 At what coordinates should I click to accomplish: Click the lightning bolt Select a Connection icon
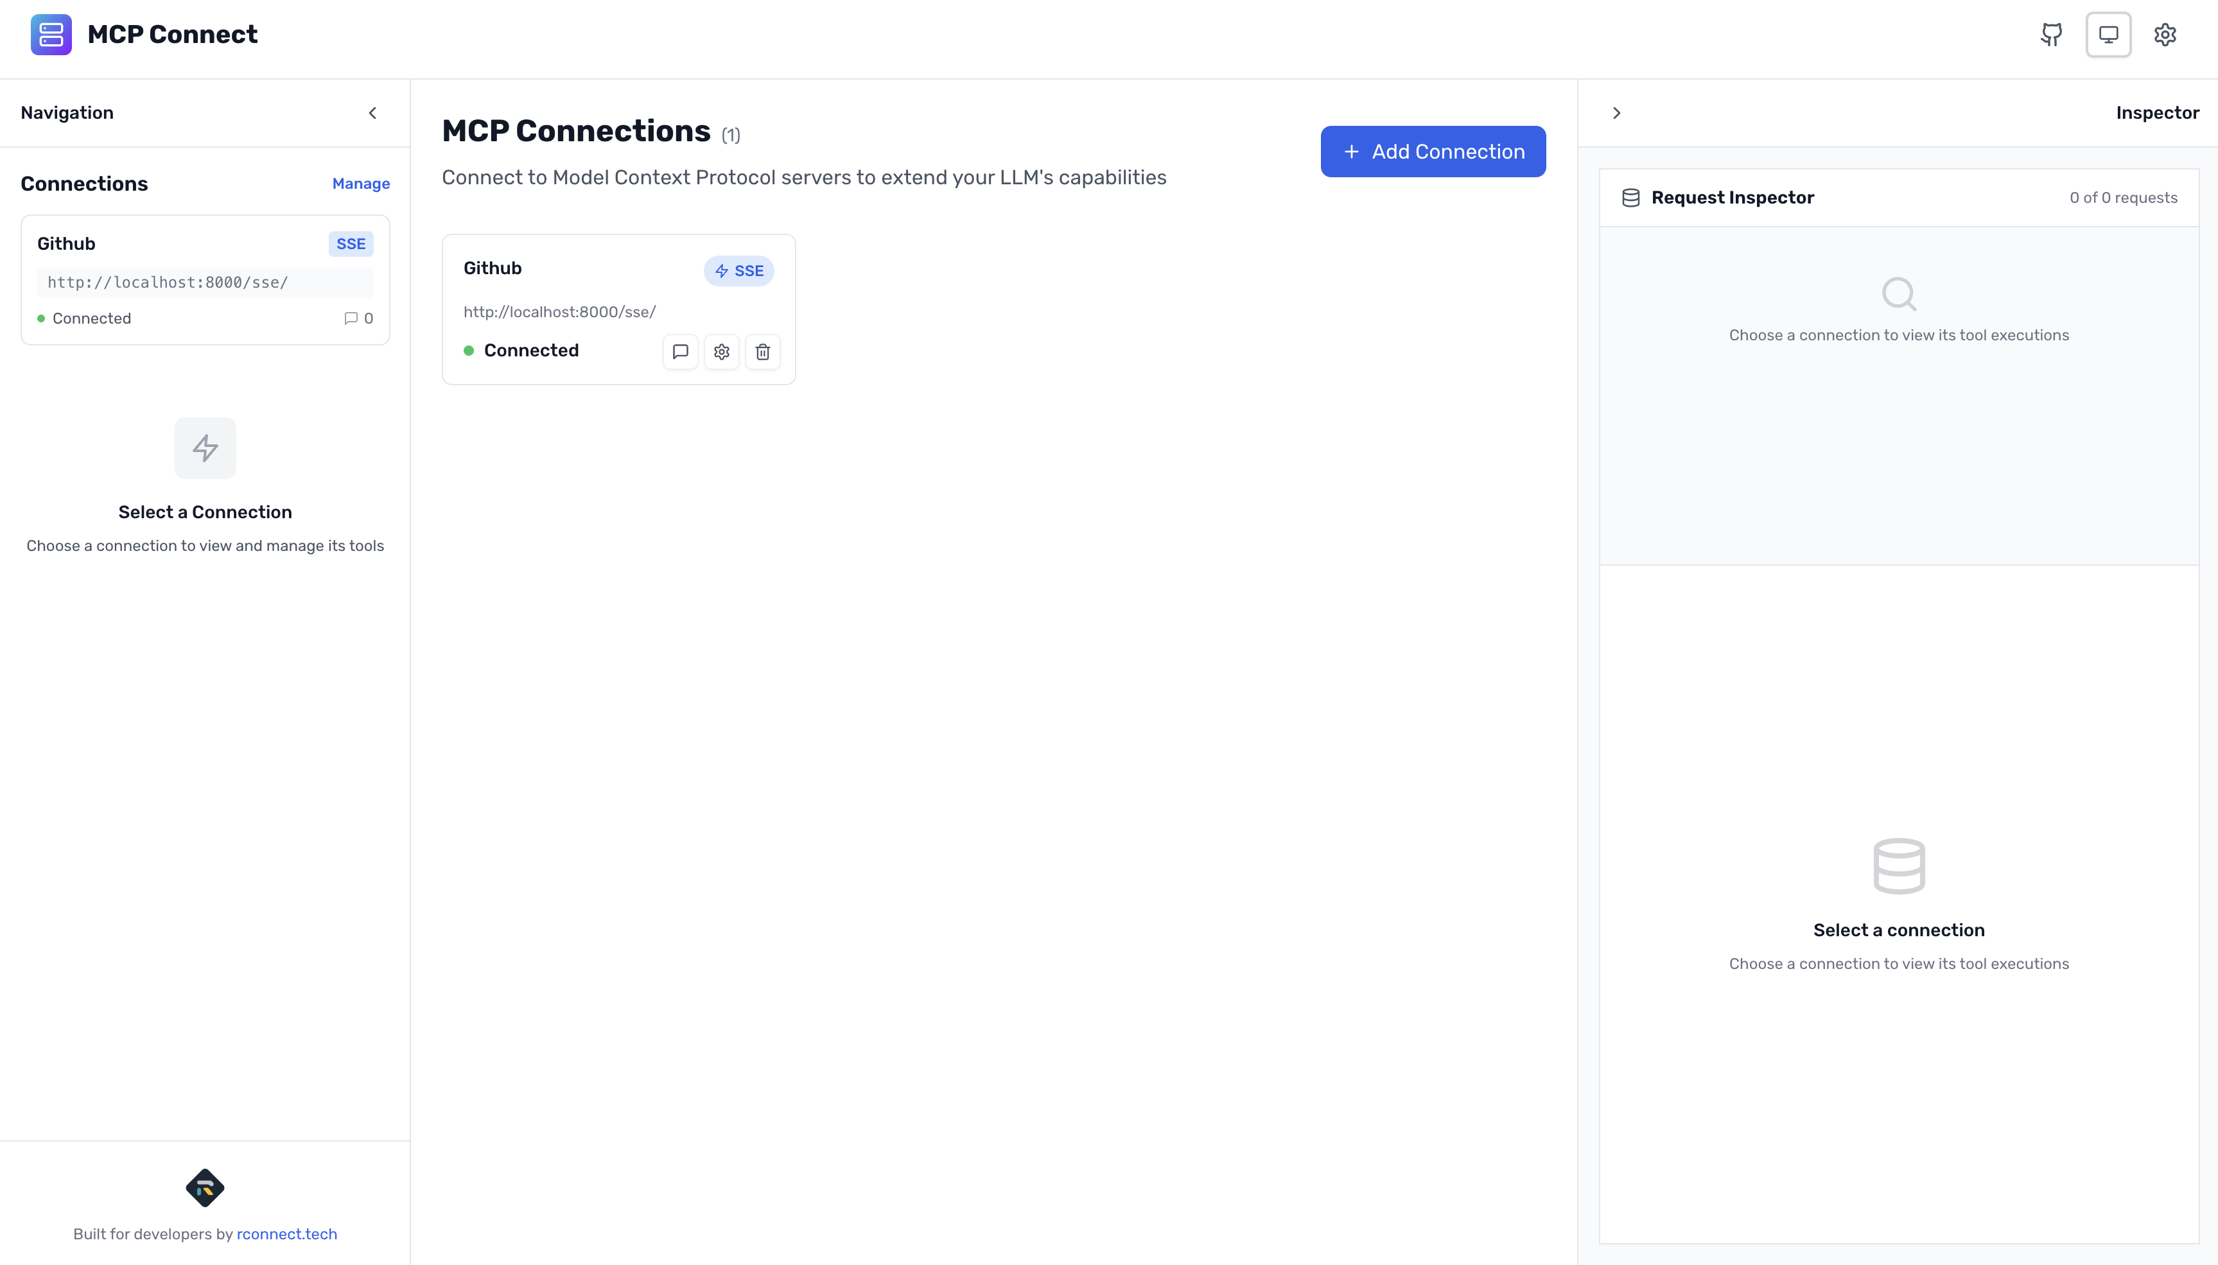(205, 448)
